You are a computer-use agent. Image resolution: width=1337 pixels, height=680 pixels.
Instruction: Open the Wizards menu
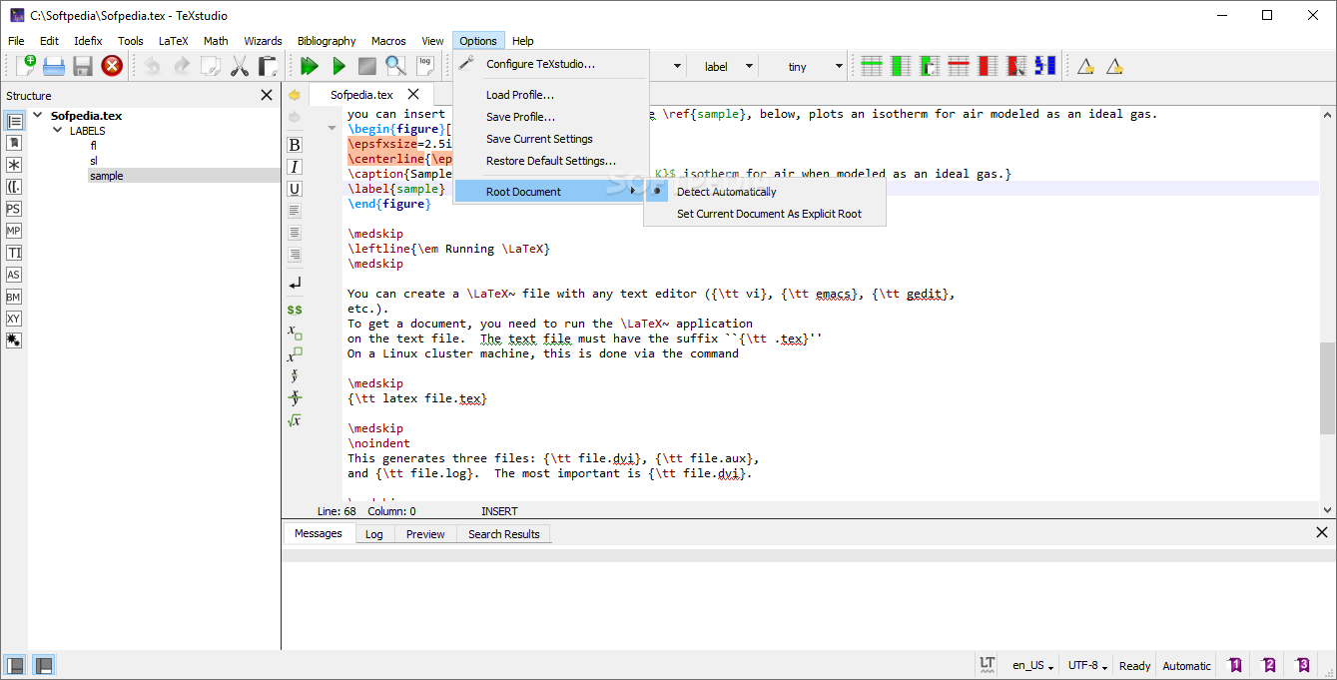(263, 41)
